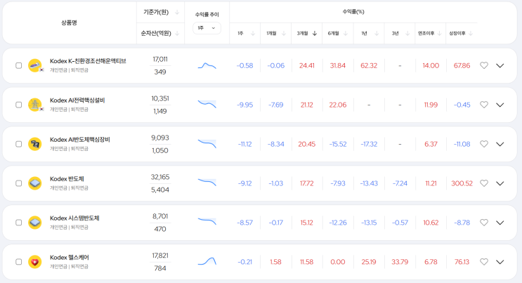Select the -7.69 one-month return value

pyautogui.click(x=275, y=105)
